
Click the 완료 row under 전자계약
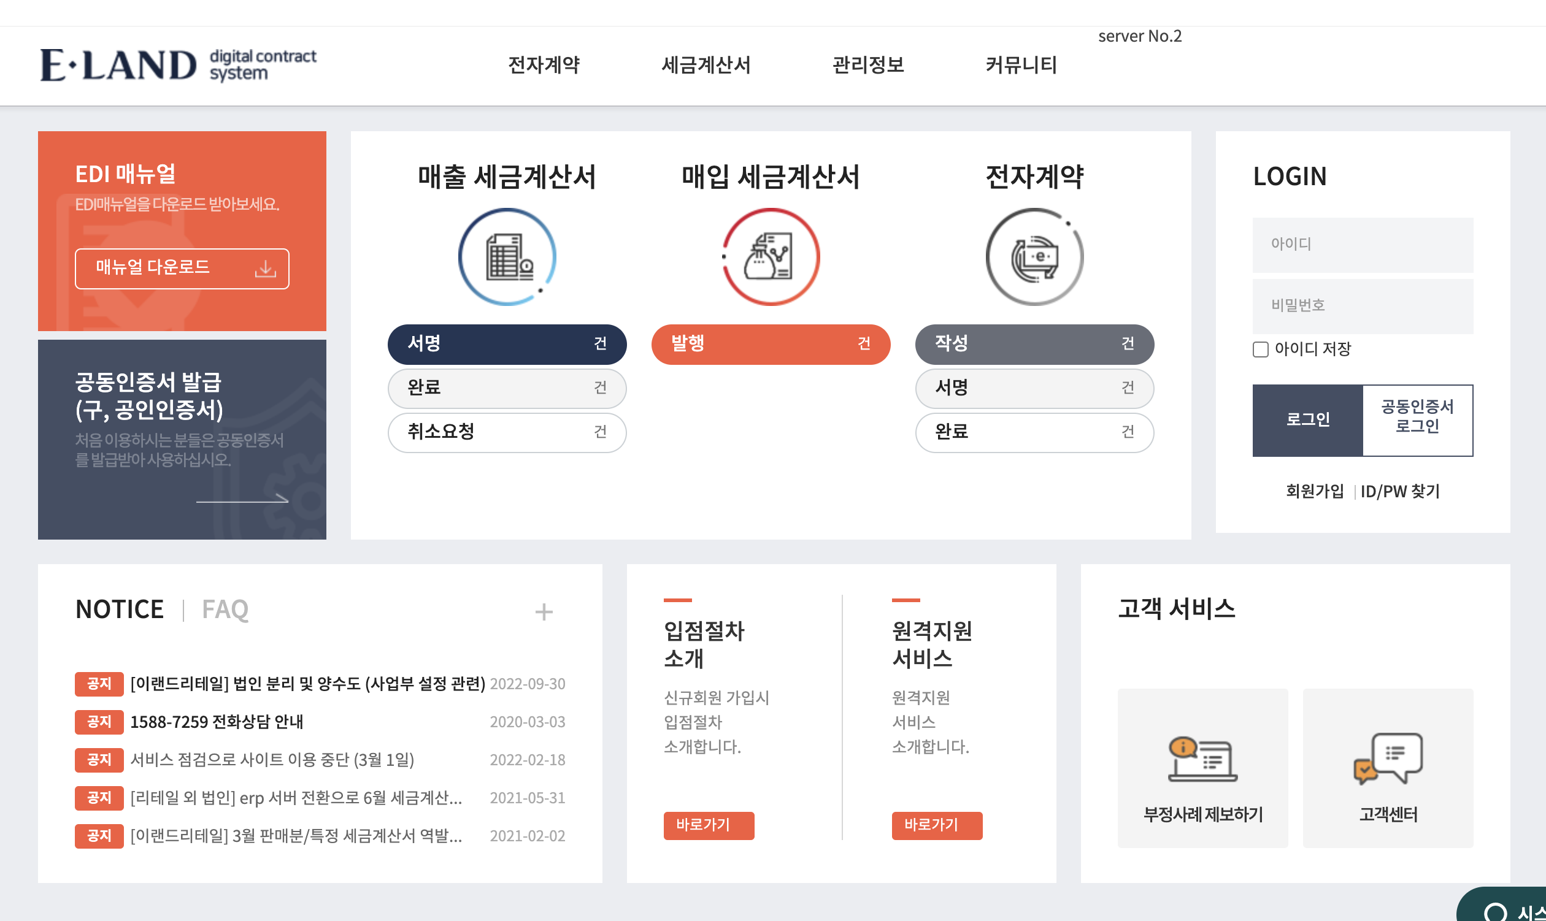tap(1034, 432)
